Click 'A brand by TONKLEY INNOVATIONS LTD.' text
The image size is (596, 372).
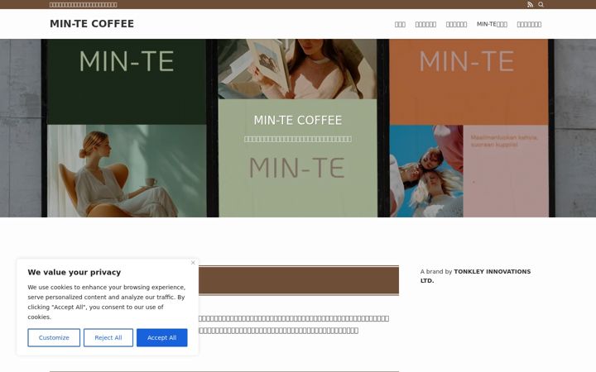click(x=475, y=276)
